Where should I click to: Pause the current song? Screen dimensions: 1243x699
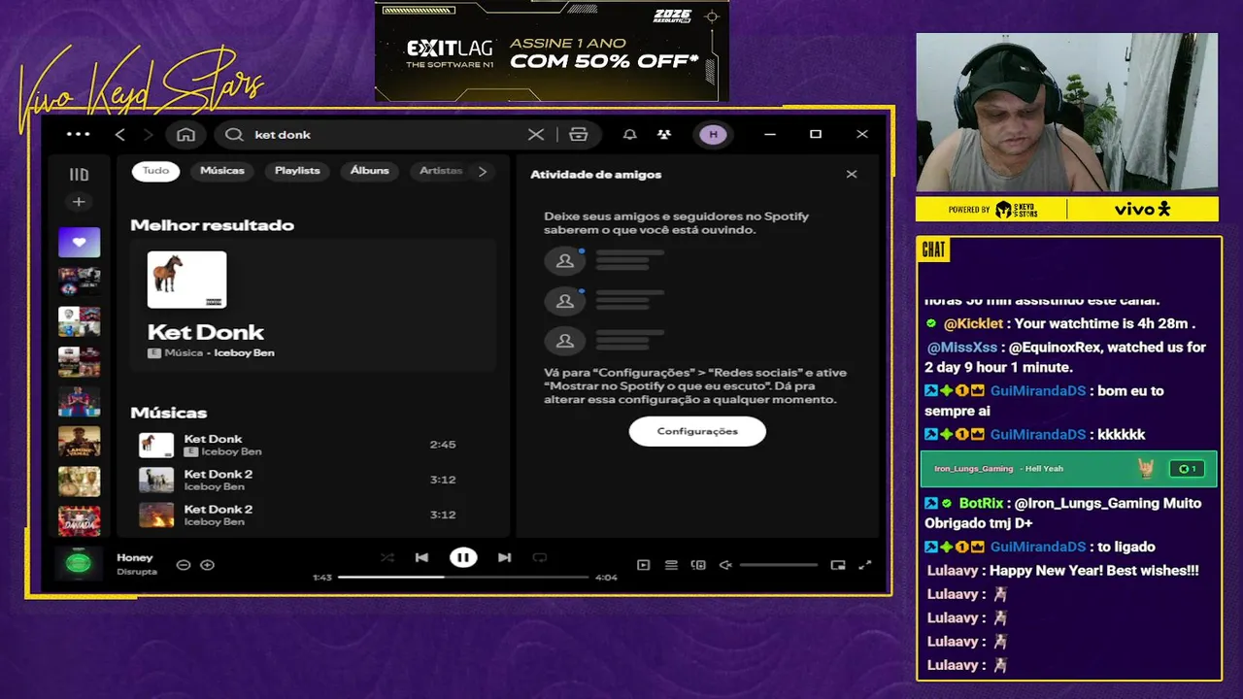tap(463, 557)
